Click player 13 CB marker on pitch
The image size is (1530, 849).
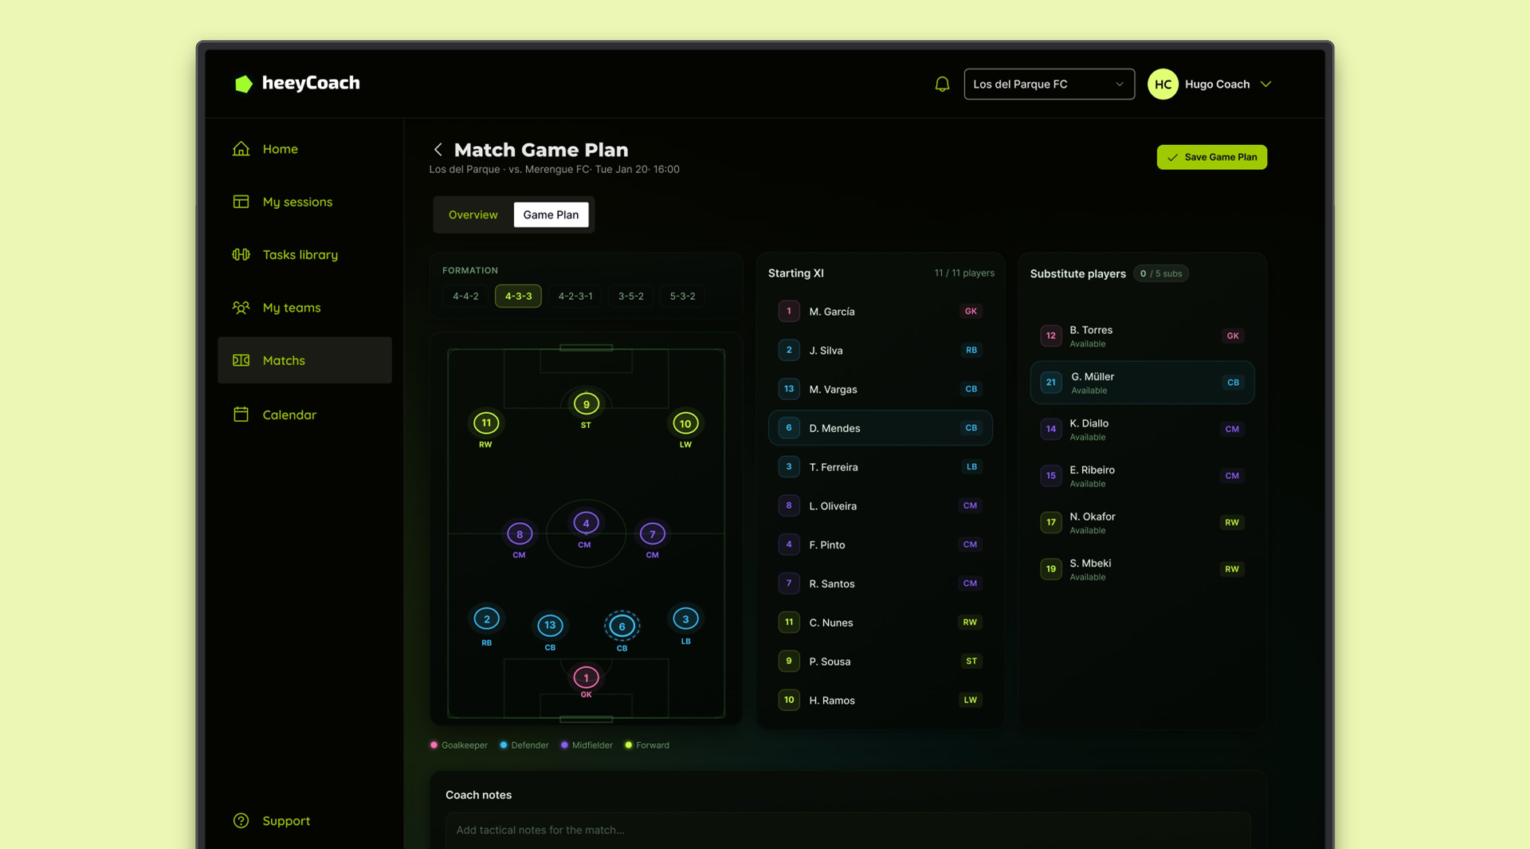coord(550,626)
